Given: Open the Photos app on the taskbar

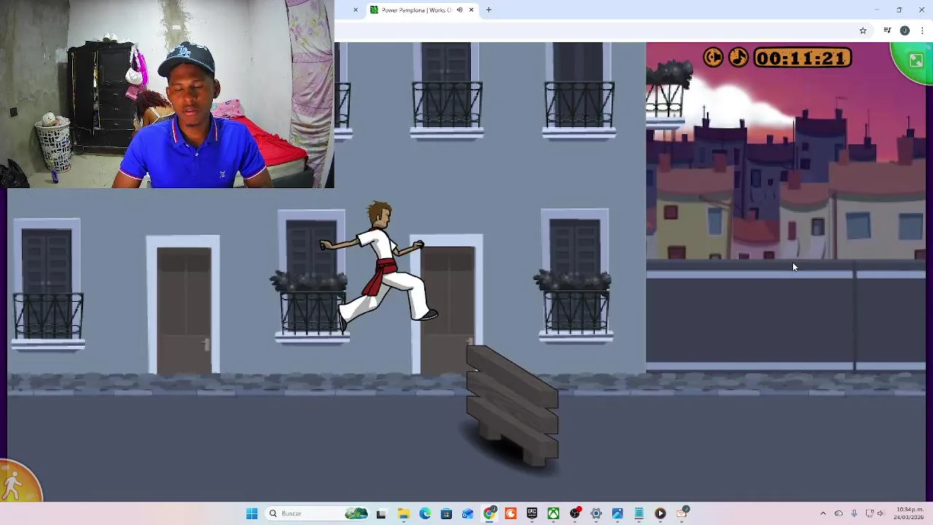Looking at the screenshot, I should [617, 513].
